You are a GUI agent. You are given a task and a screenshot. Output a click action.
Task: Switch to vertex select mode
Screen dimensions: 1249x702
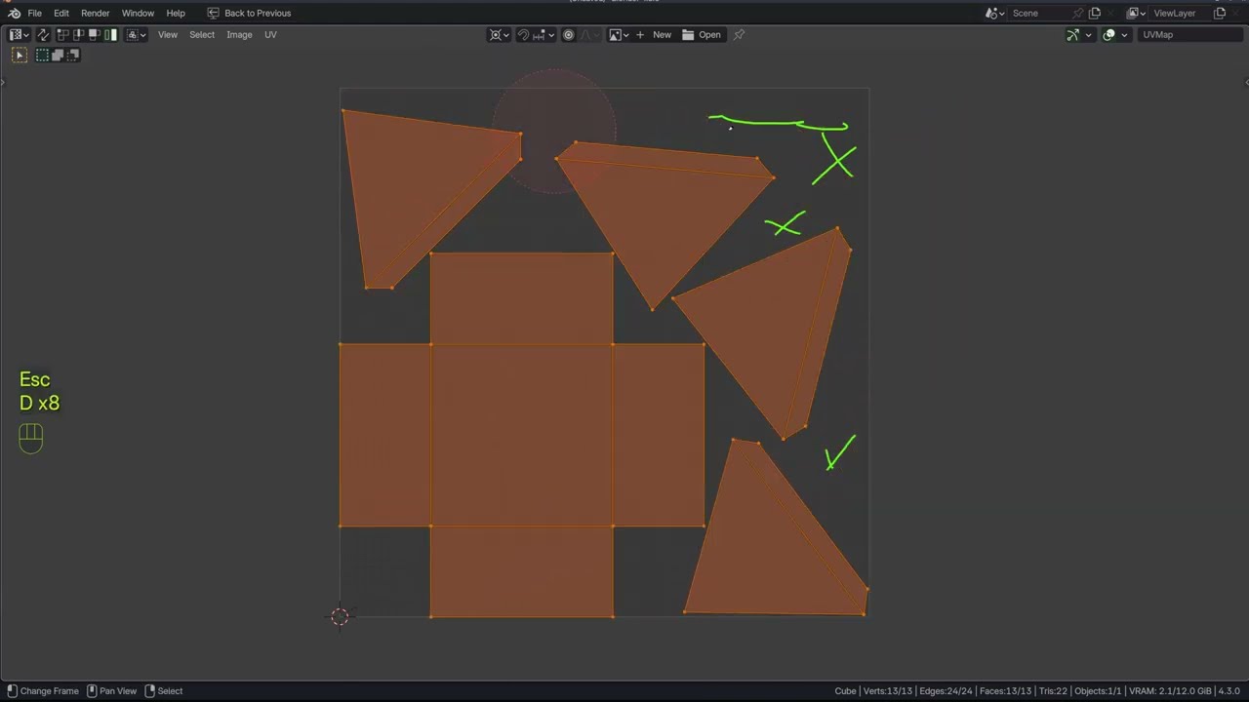click(63, 34)
